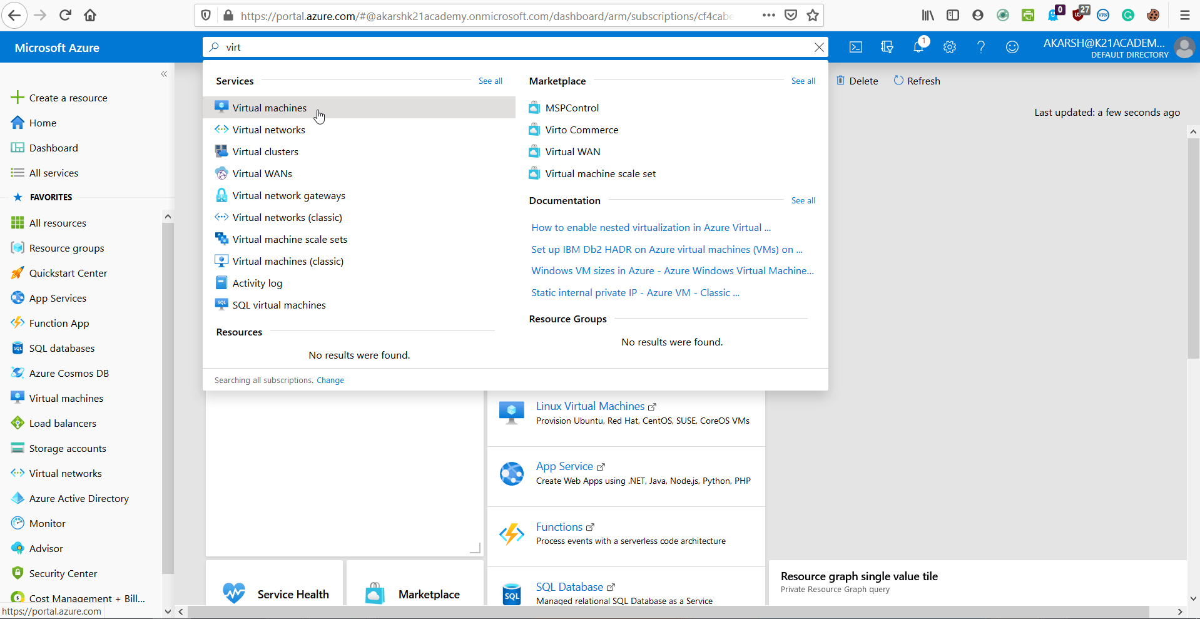The width and height of the screenshot is (1200, 619).
Task: Clear the search box with the X
Action: pyautogui.click(x=818, y=47)
